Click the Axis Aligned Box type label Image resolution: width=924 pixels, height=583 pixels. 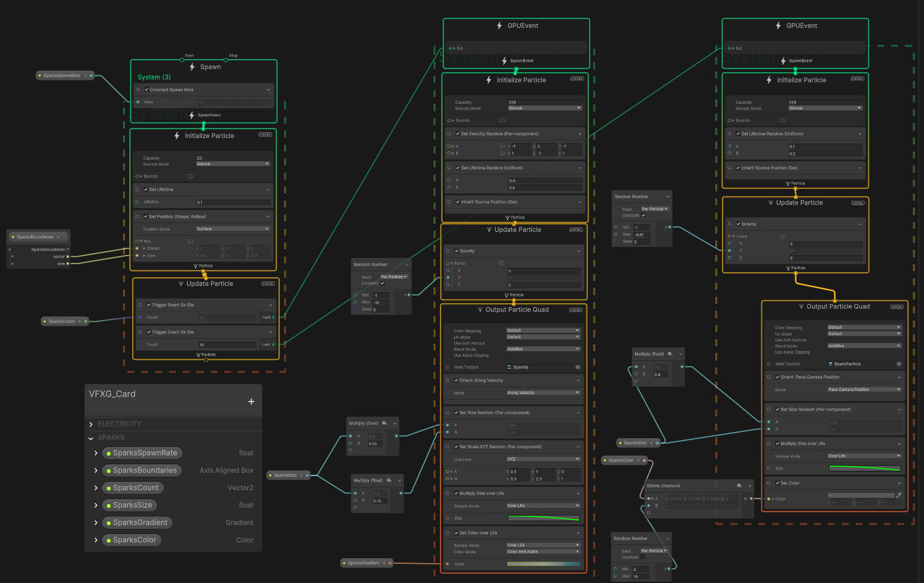[226, 471]
